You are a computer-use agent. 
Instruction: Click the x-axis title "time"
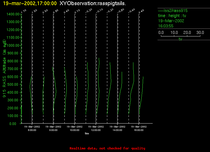tap(87, 133)
